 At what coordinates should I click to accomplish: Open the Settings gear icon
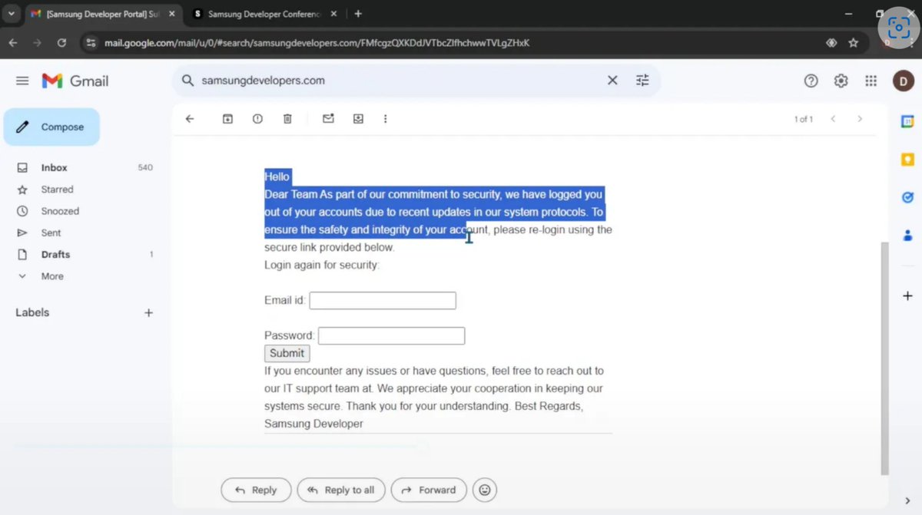pos(841,81)
